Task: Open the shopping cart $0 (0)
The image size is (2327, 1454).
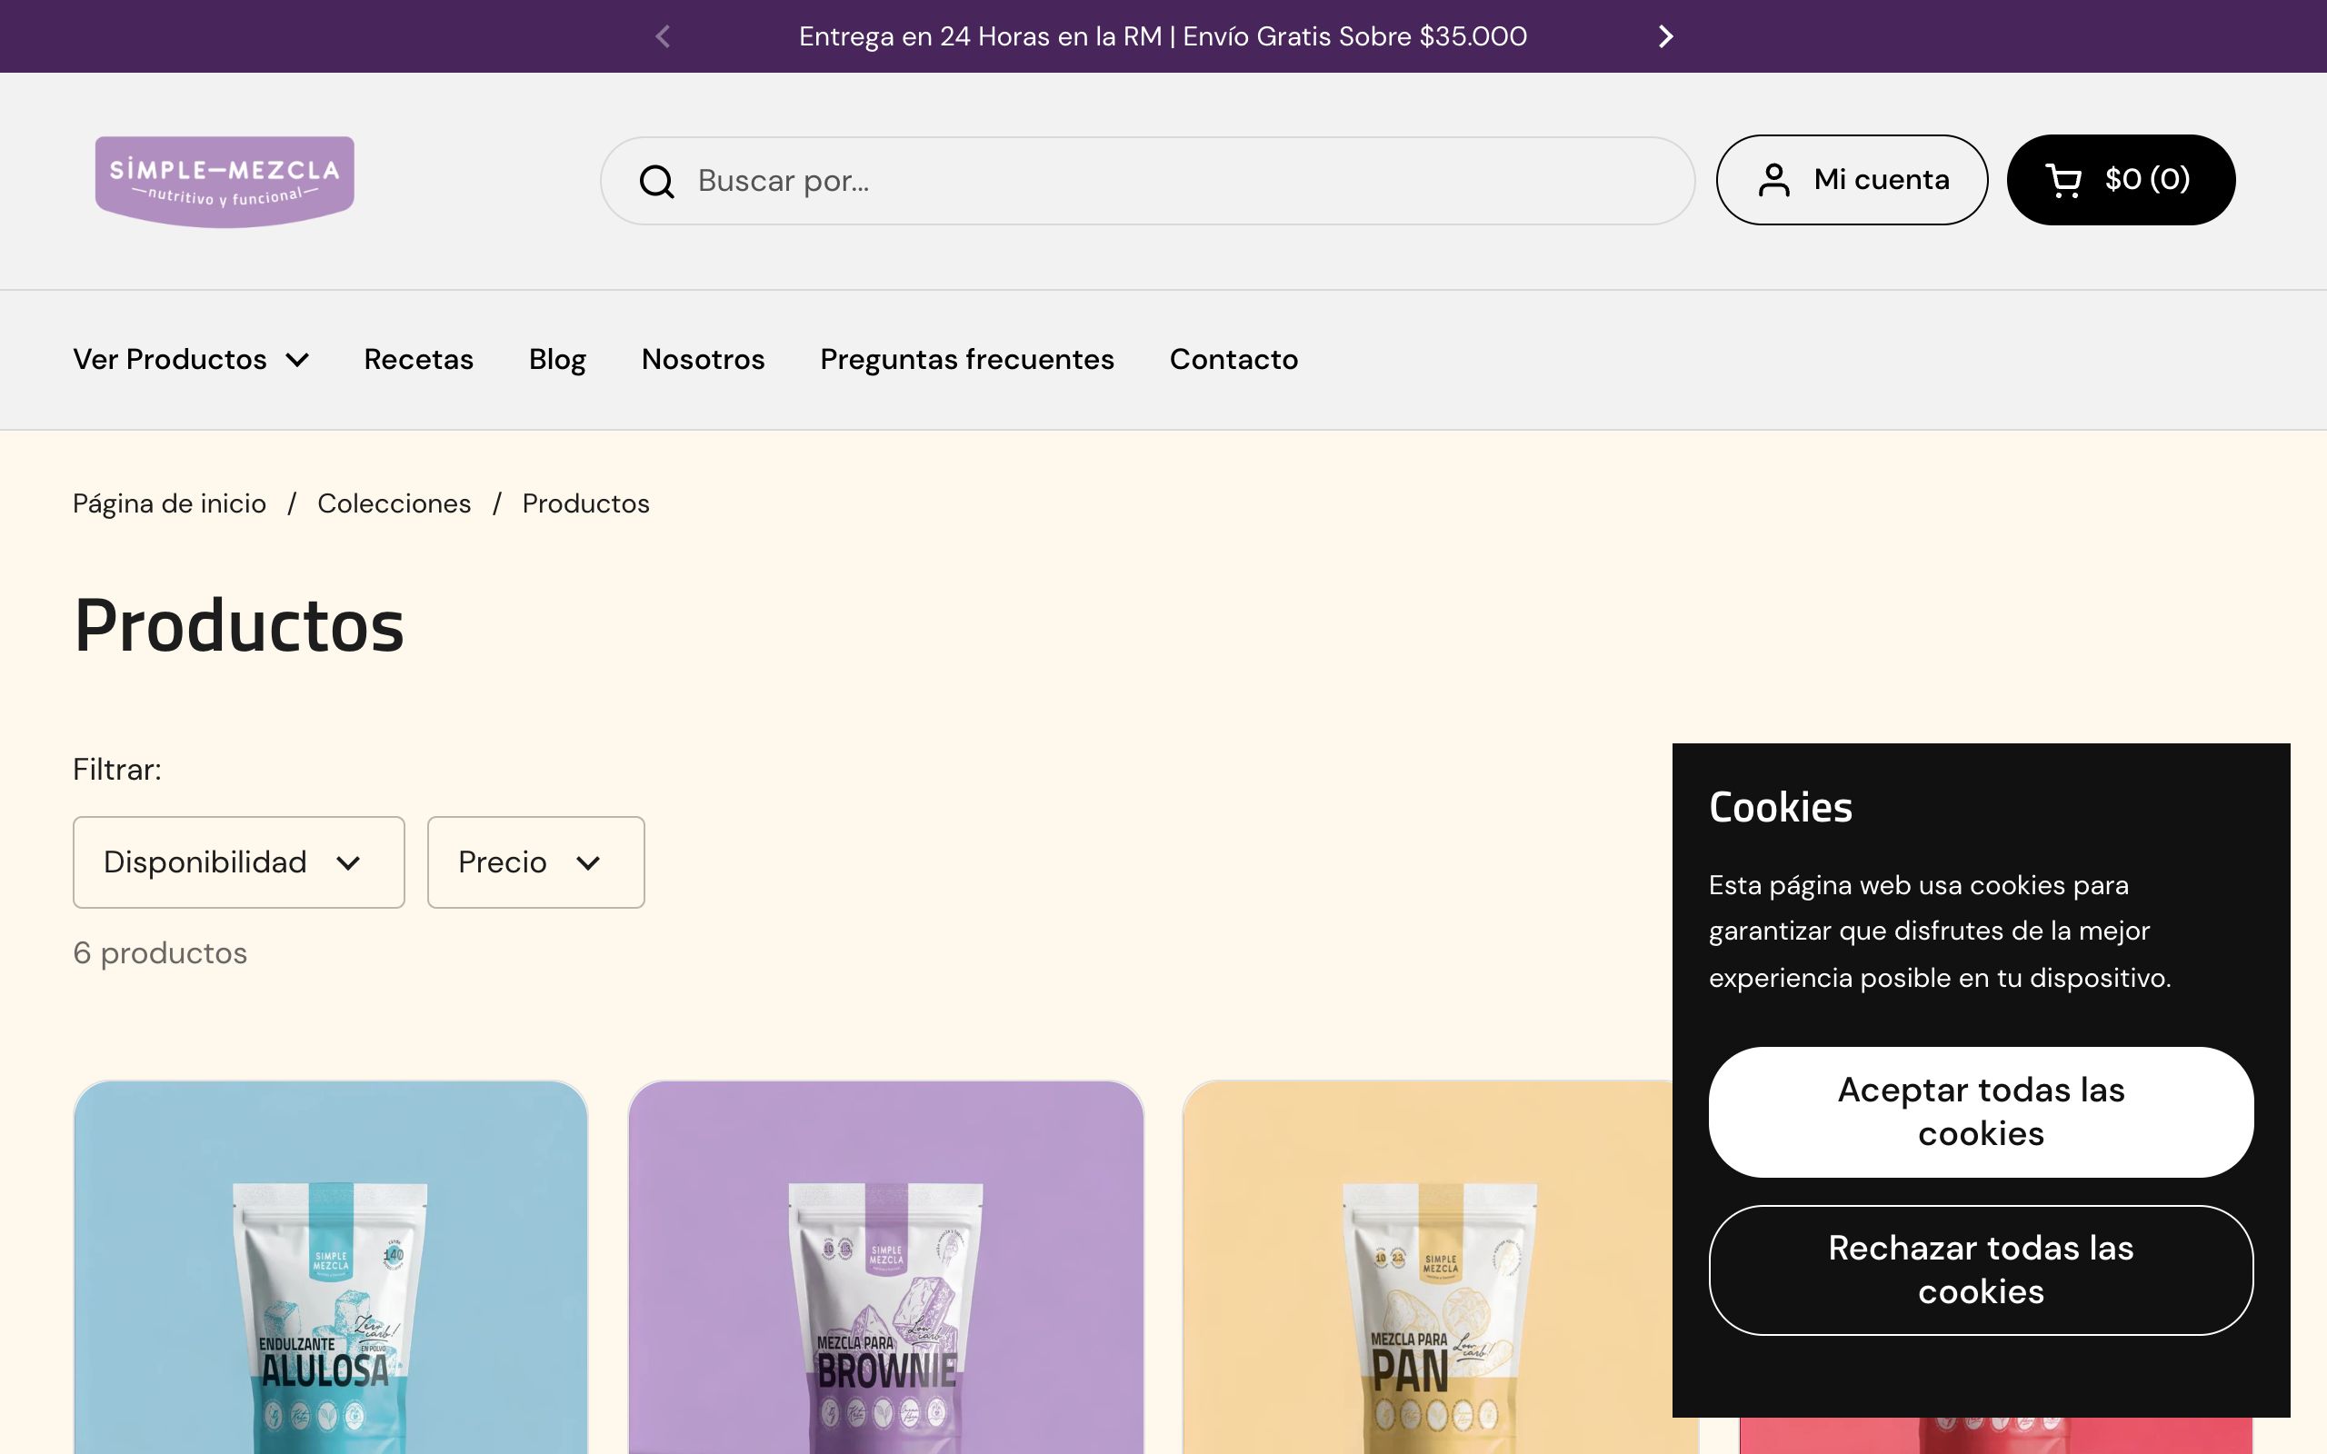Action: point(2120,180)
